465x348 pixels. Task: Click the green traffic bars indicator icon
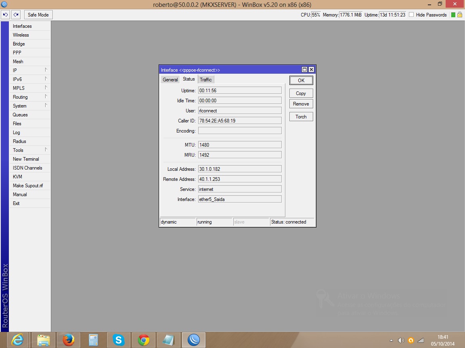pyautogui.click(x=453, y=15)
